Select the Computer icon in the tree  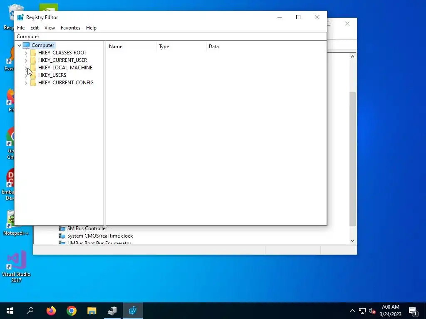[26, 45]
